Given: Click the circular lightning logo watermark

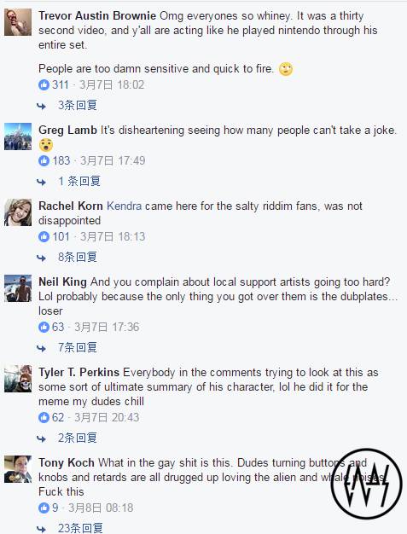Looking at the screenshot, I should tap(366, 484).
